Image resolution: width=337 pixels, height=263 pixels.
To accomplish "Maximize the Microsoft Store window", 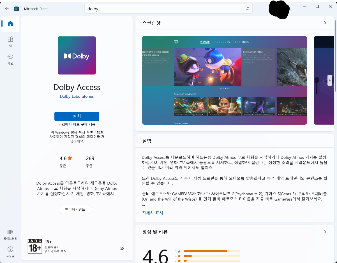I will (317, 6).
